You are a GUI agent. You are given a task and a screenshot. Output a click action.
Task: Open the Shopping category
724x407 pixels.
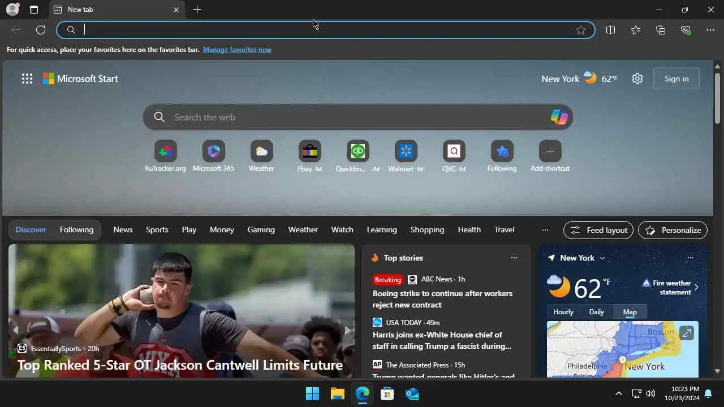(x=427, y=230)
